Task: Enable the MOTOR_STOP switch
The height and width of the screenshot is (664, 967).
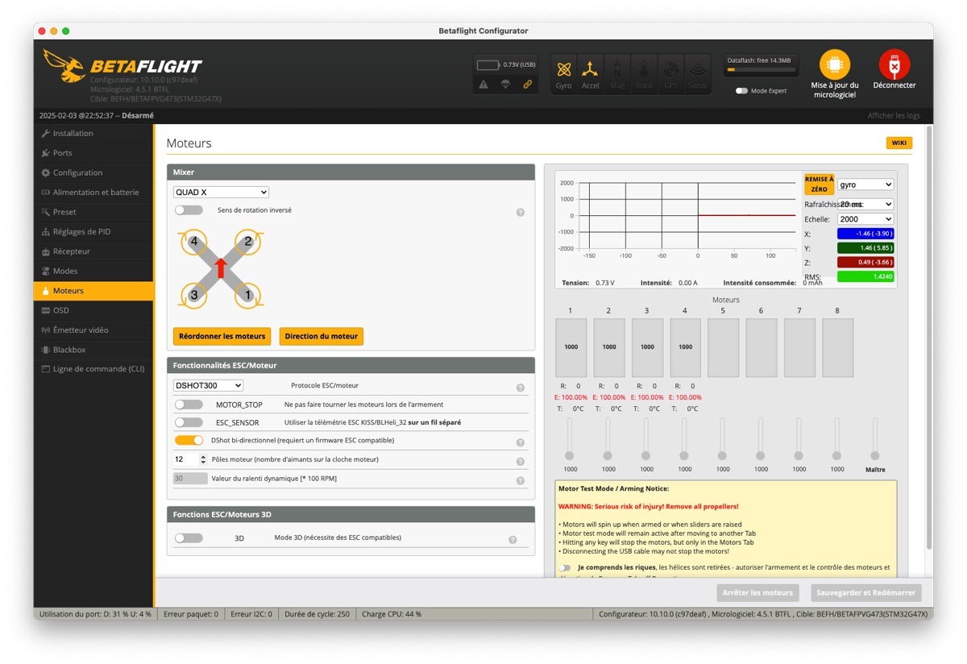Action: pyautogui.click(x=189, y=405)
